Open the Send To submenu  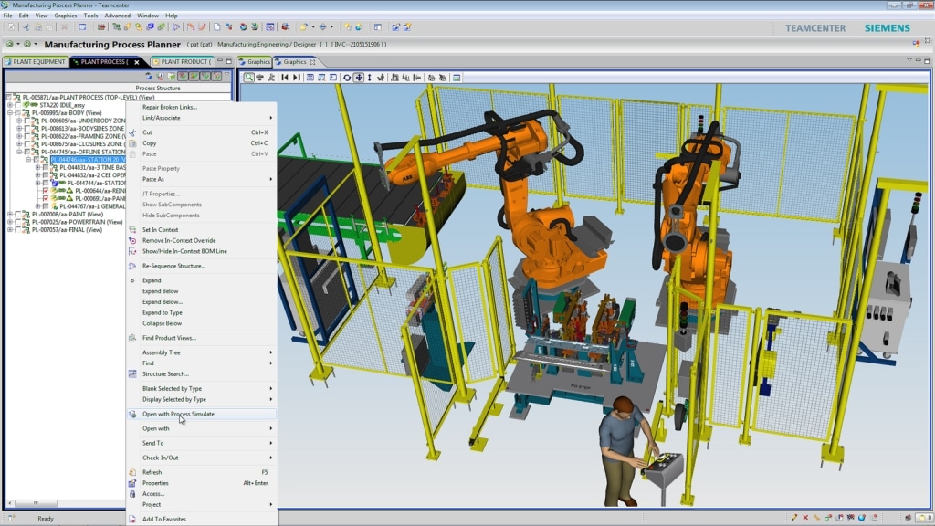coord(202,443)
